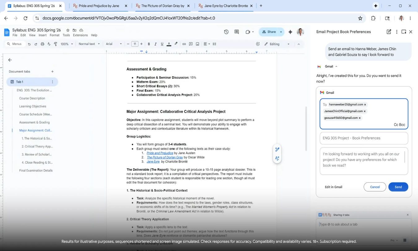Toggle underline formatting
418x251 pixels.
click(x=162, y=44)
